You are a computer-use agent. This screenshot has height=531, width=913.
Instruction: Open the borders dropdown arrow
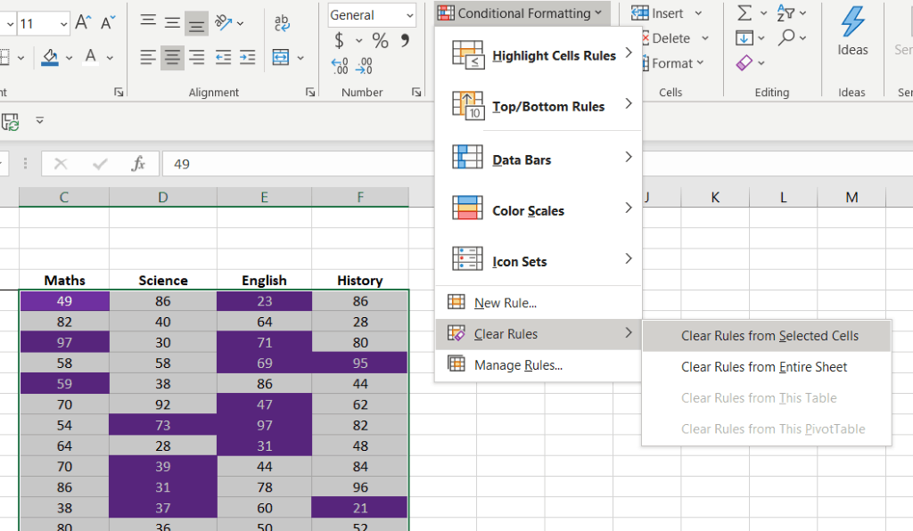(21, 58)
